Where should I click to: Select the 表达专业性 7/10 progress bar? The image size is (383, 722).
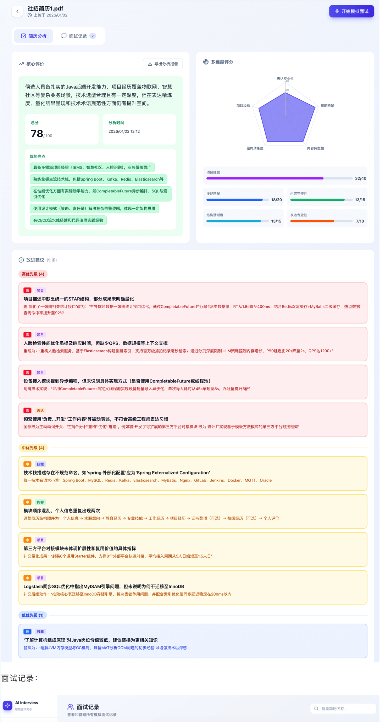coord(322,221)
